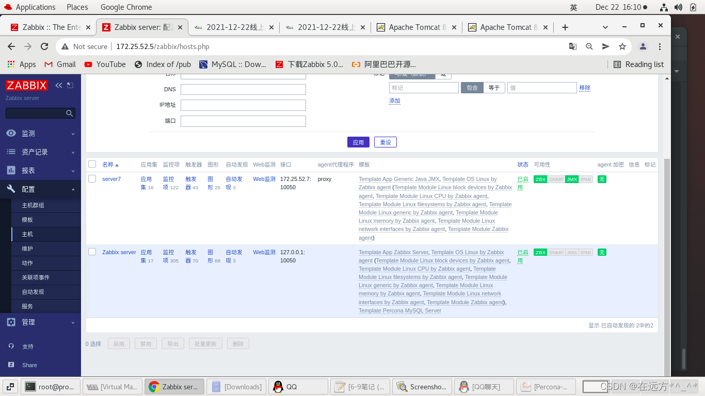Switch to the first Apache Tomcat tab

coord(416,27)
